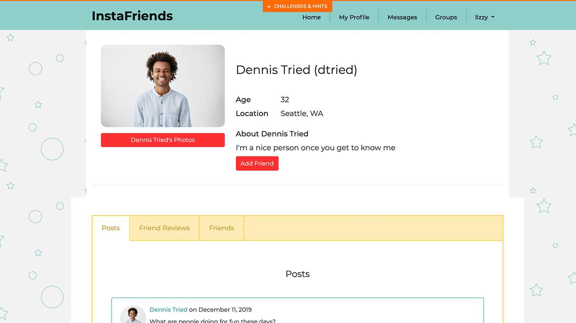The height and width of the screenshot is (323, 576).
Task: Switch to the Friends tab
Action: pyautogui.click(x=221, y=228)
